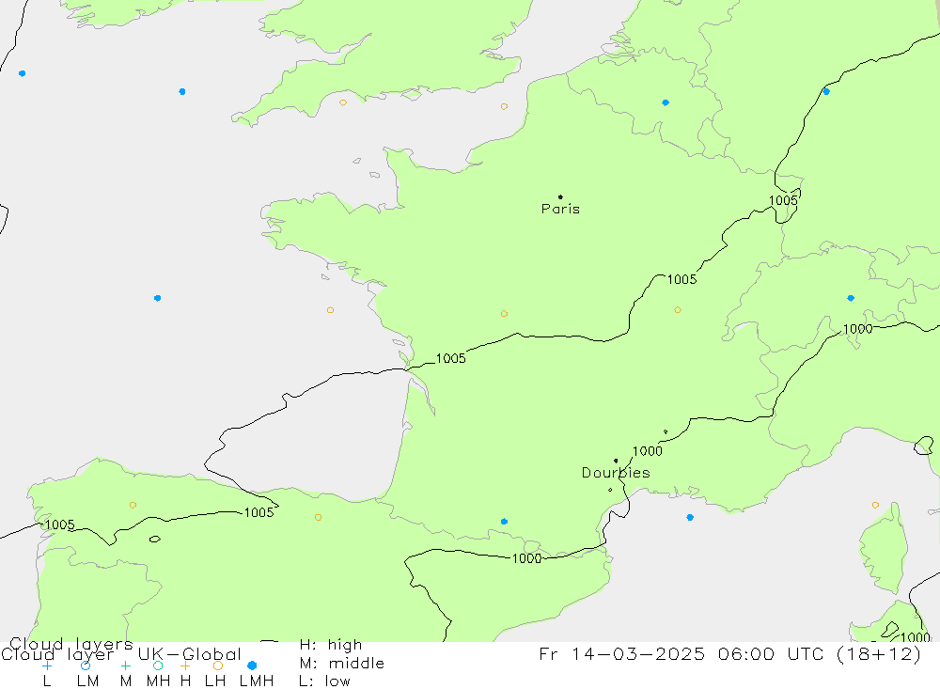Click the orange plus H legend symbol
The width and height of the screenshot is (940, 689).
(x=185, y=666)
